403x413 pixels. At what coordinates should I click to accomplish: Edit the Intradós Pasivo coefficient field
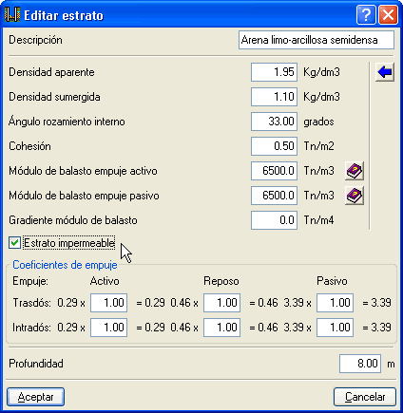click(335, 328)
